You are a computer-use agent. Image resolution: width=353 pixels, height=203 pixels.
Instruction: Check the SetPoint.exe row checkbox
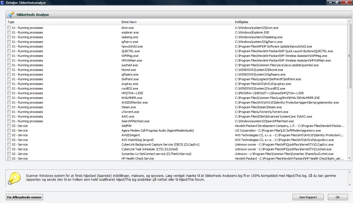[9, 79]
